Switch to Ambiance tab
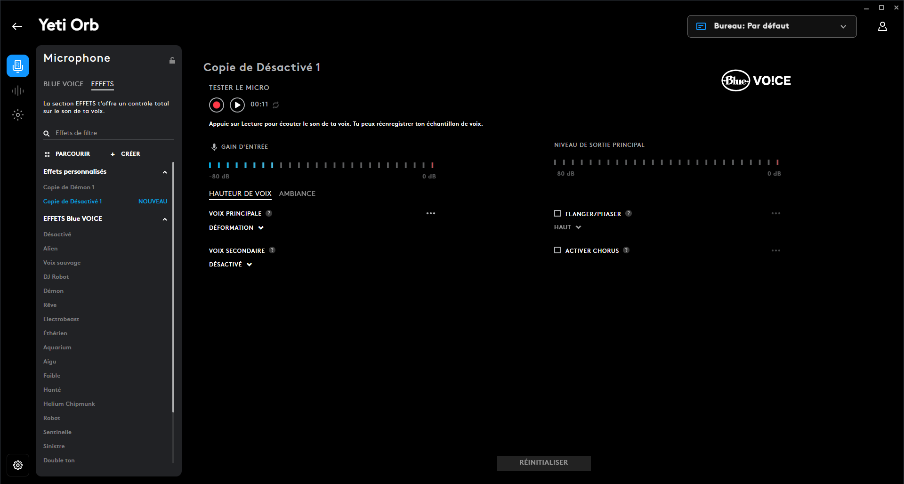 click(x=297, y=194)
